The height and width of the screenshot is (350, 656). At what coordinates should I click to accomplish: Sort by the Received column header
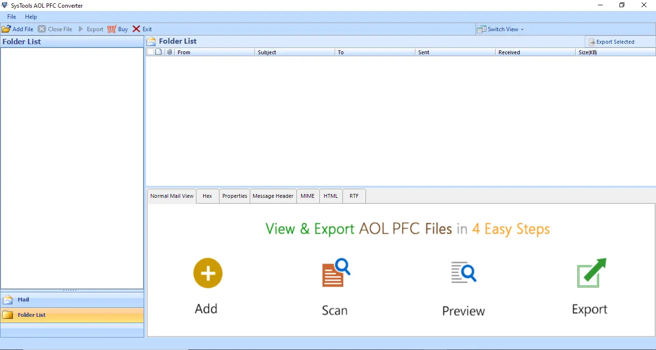click(x=535, y=52)
